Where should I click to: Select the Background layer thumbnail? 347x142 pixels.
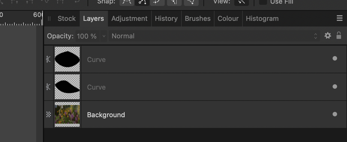(x=67, y=114)
